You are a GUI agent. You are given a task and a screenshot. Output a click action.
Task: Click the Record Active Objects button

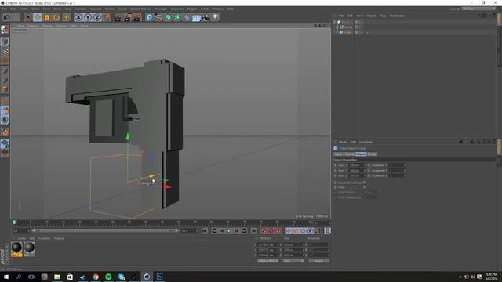(264, 231)
